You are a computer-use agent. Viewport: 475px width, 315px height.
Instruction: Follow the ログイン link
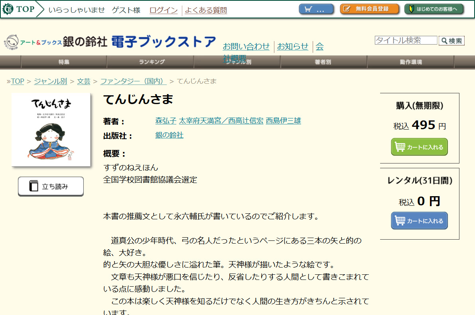click(164, 10)
